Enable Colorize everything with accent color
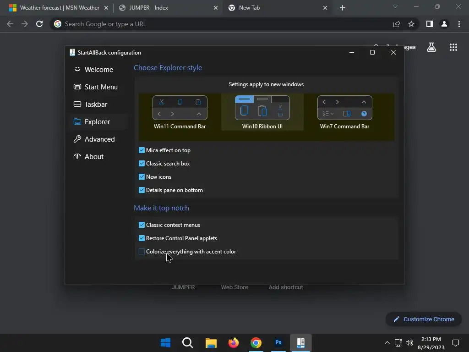Image resolution: width=469 pixels, height=352 pixels. tap(142, 252)
